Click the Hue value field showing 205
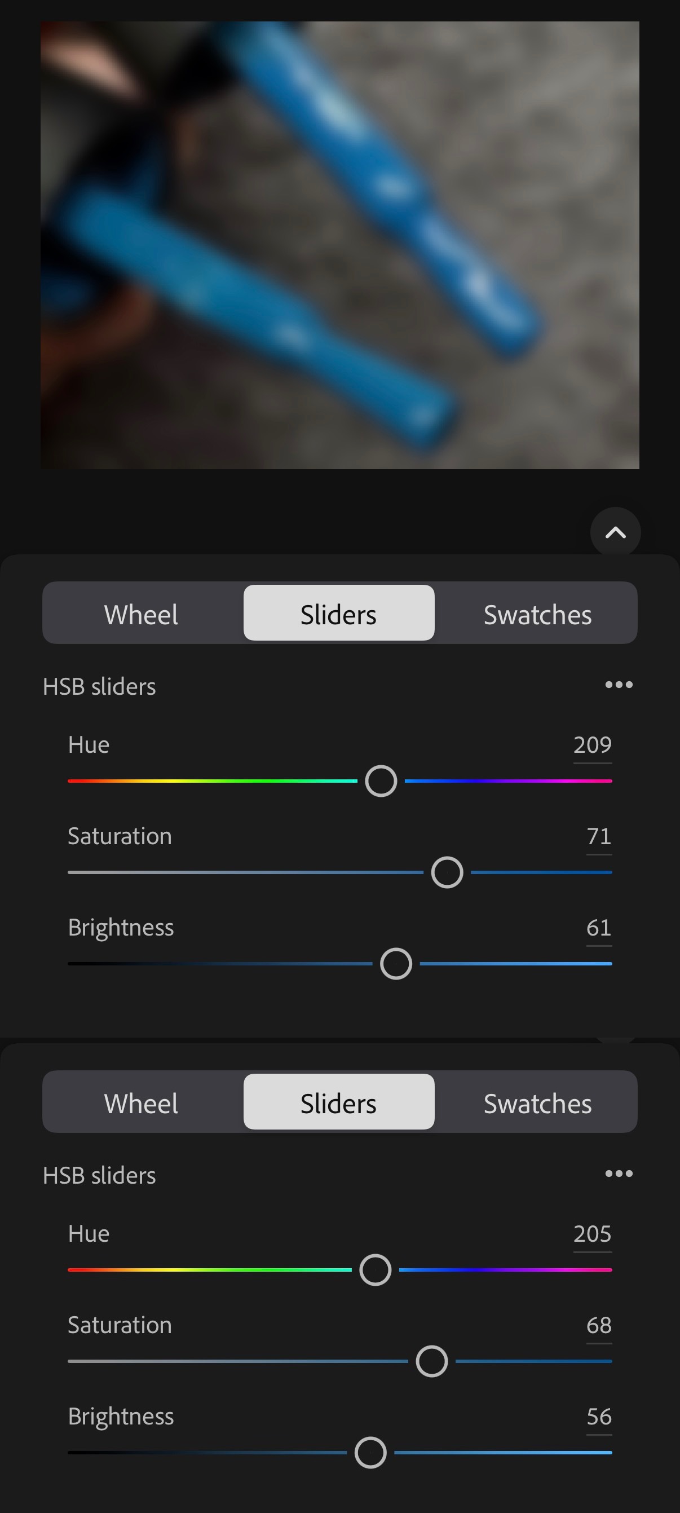This screenshot has width=680, height=1513. point(592,1234)
